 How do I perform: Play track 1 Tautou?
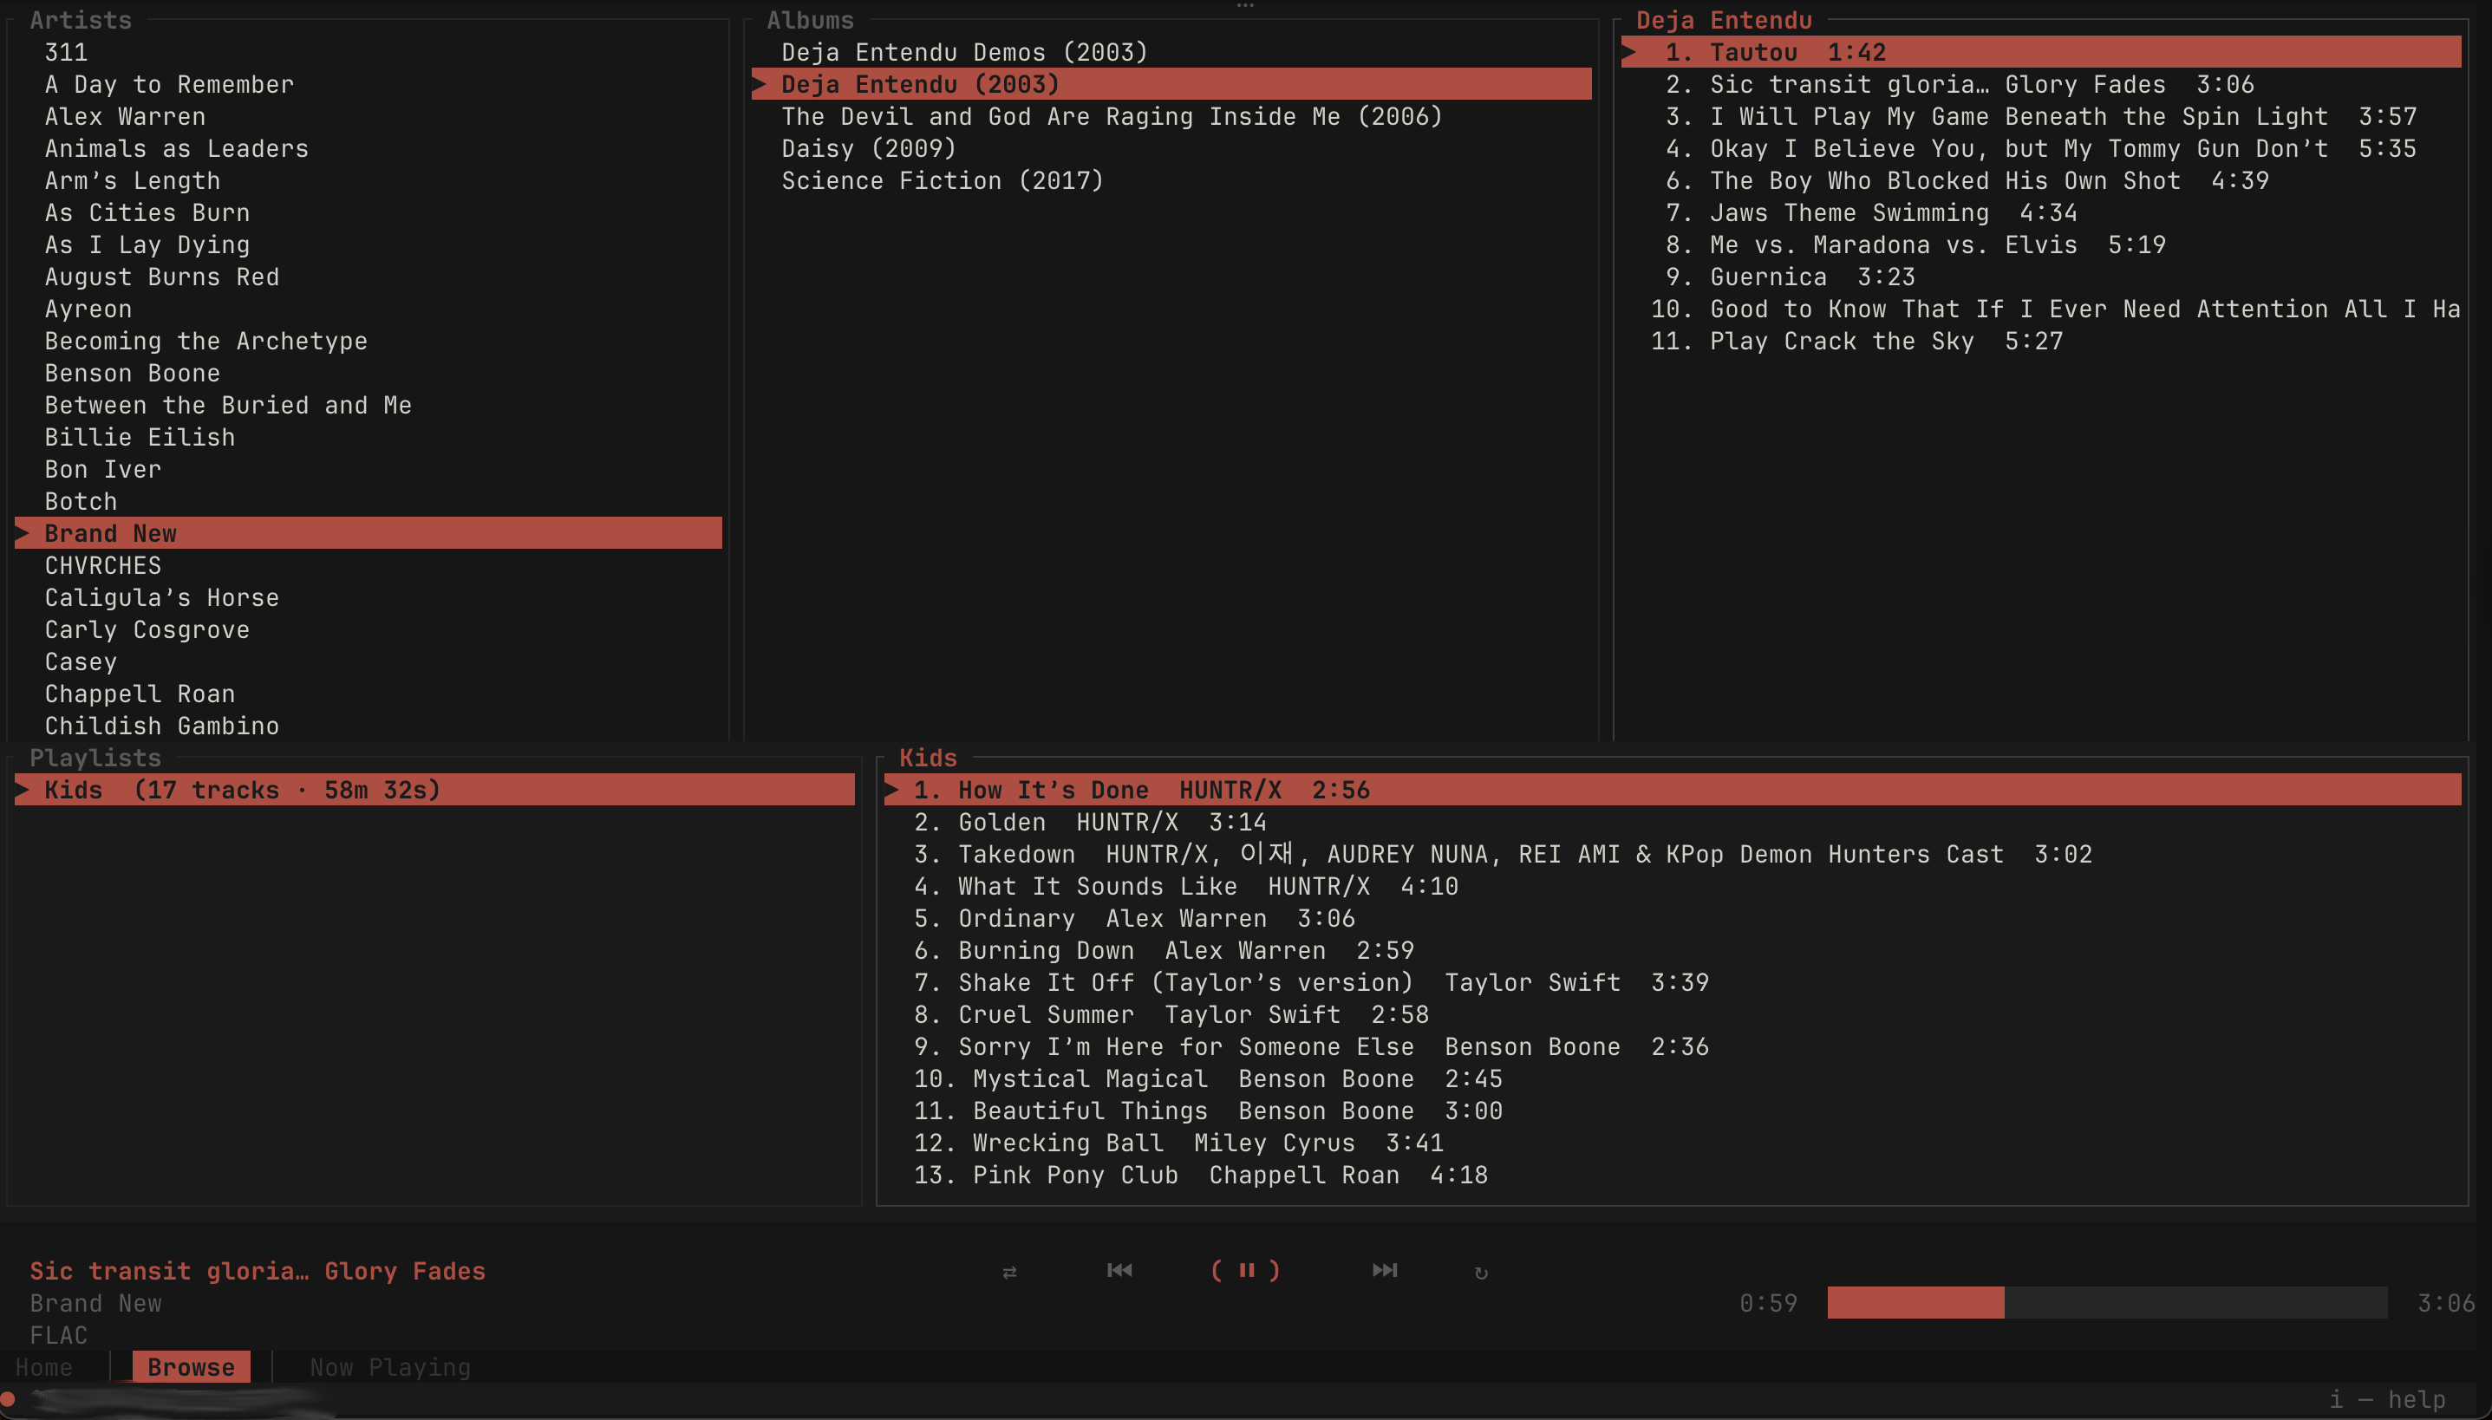(x=2041, y=53)
